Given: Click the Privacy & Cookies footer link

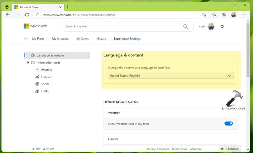Looking at the screenshot, I should [158, 149].
